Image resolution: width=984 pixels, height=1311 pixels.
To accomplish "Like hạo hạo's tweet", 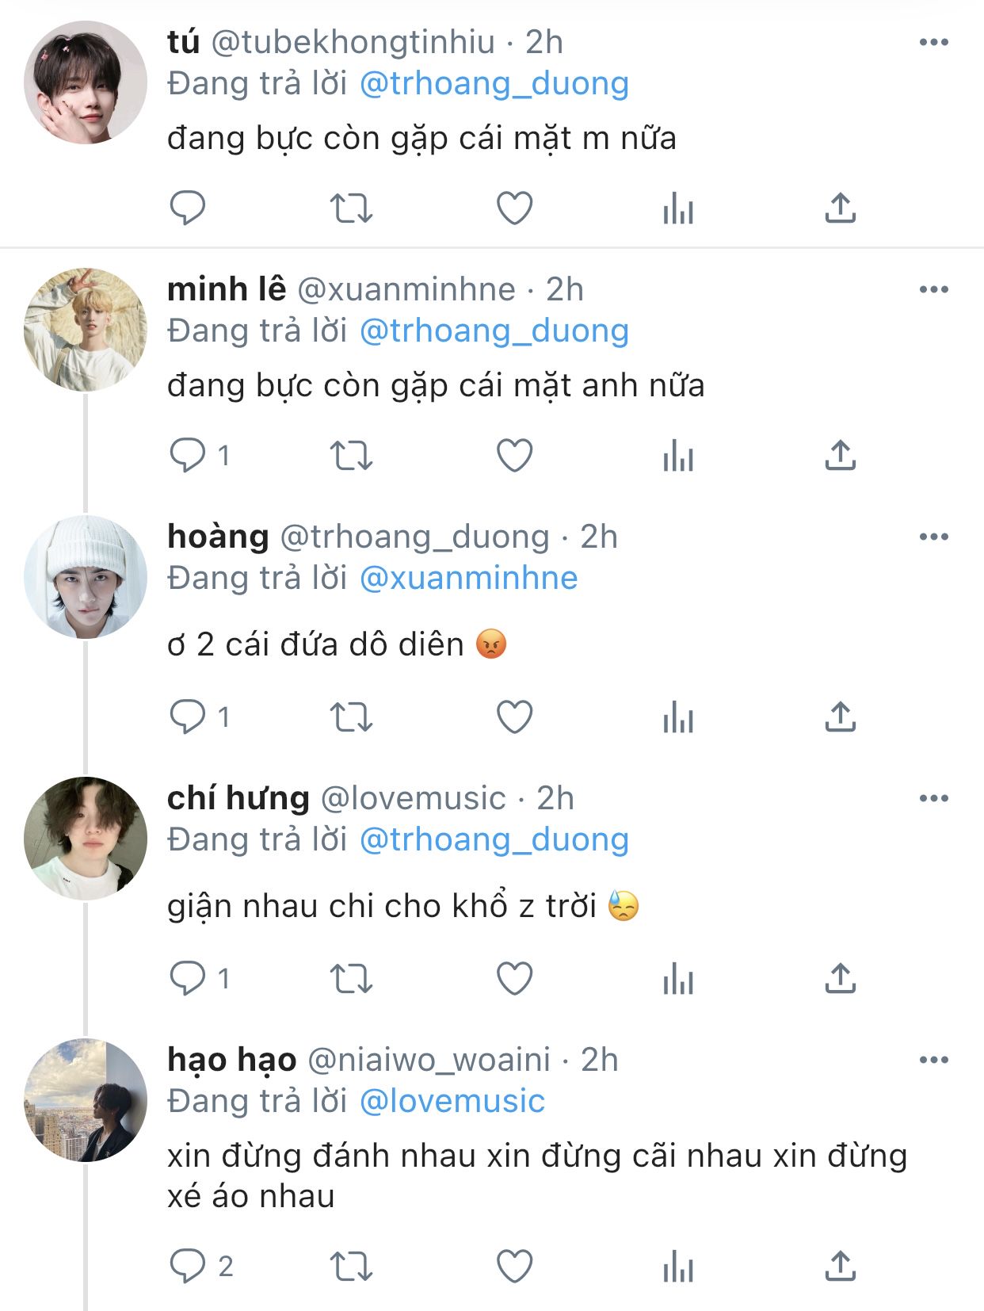I will pyautogui.click(x=514, y=1267).
